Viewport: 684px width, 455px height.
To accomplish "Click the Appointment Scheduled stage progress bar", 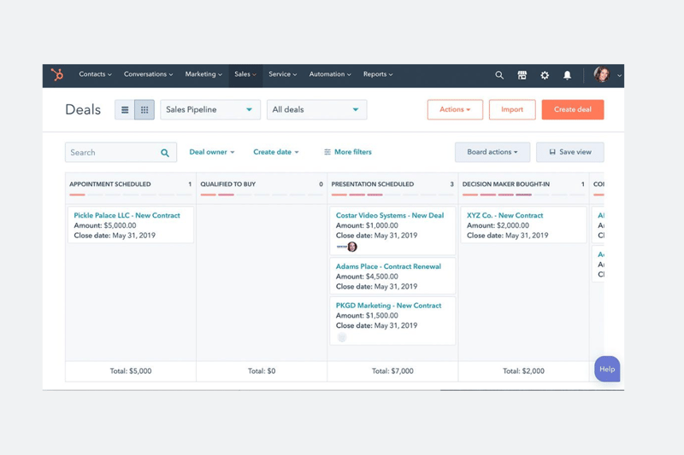I will pos(131,195).
